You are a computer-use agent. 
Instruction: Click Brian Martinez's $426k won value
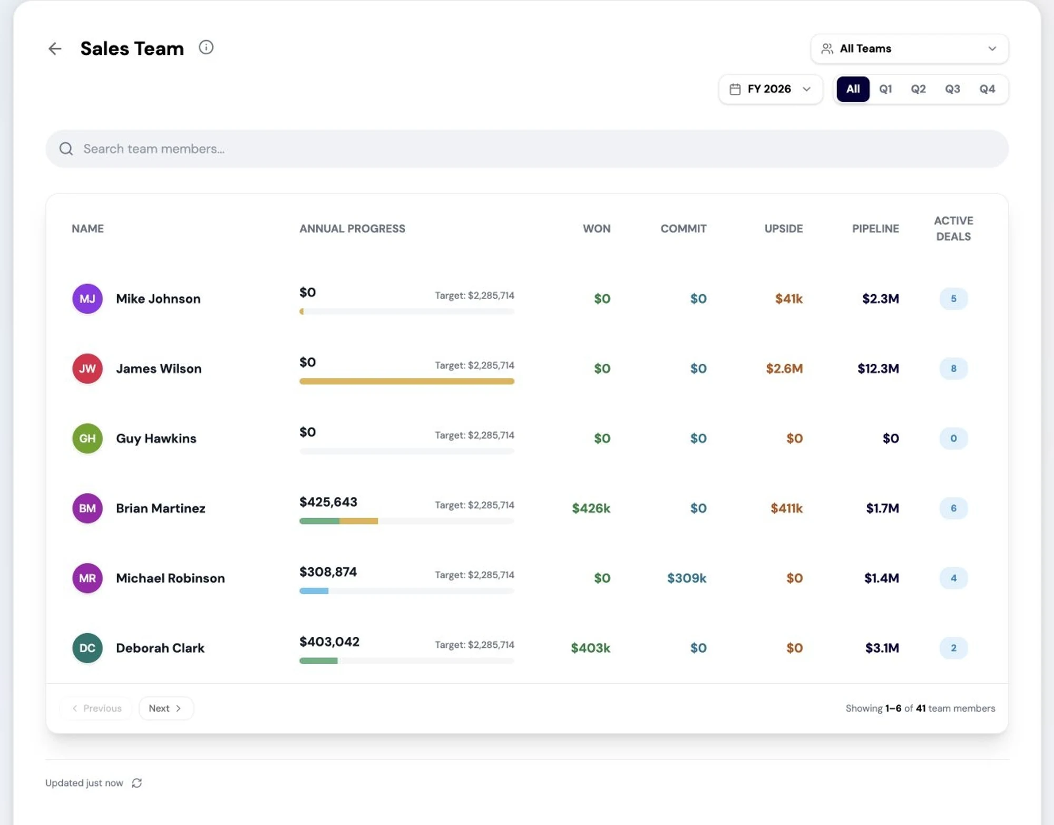coord(591,508)
